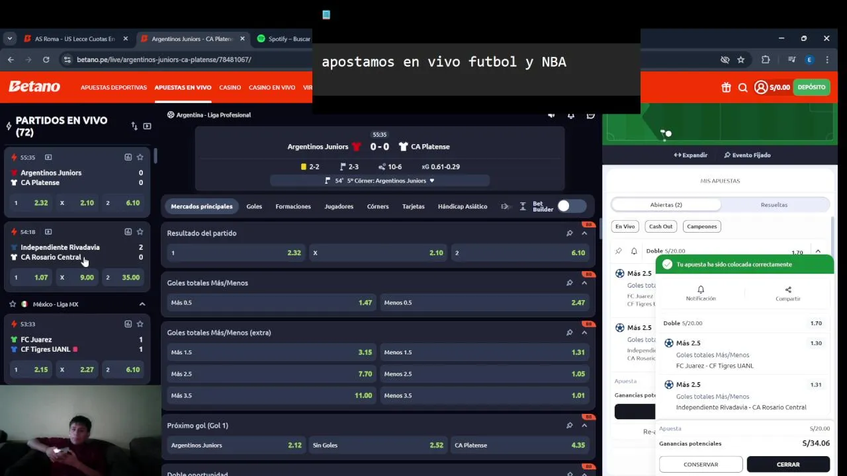Pin the Resultado del partido market
Viewport: 847px width, 476px height.
coord(569,233)
